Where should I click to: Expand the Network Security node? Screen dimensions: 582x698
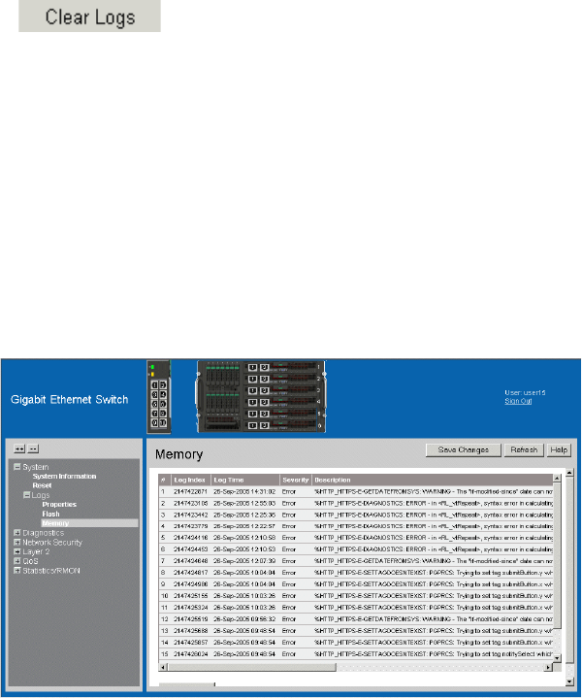pyautogui.click(x=16, y=543)
